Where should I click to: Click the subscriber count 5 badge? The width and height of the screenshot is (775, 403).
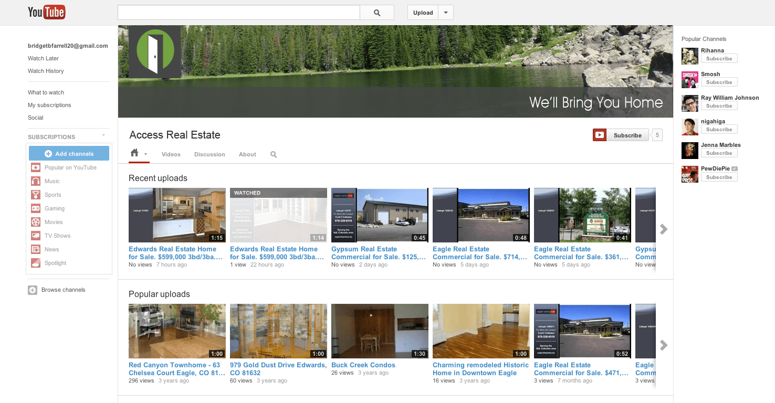tap(657, 135)
